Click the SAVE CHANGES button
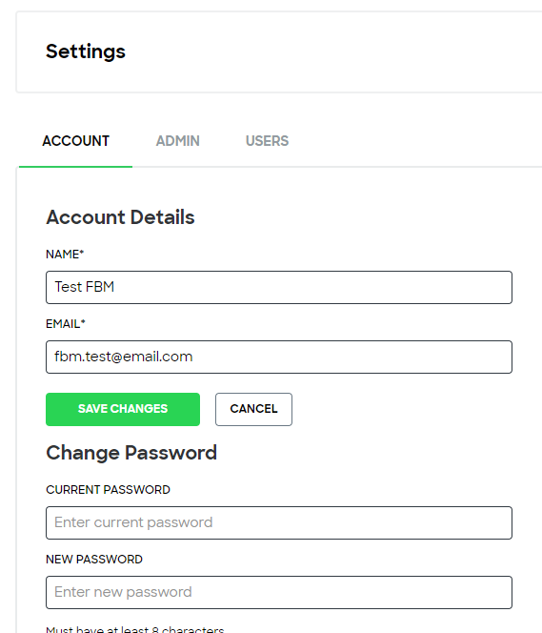This screenshot has width=542, height=633. point(123,409)
